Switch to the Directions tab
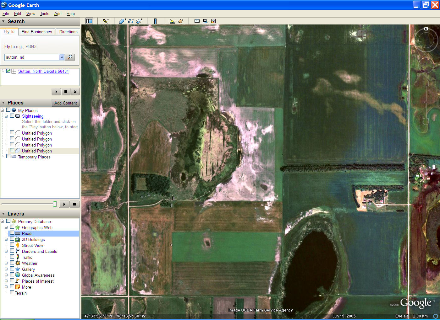Screen dimensions: 440x320 click(x=68, y=32)
